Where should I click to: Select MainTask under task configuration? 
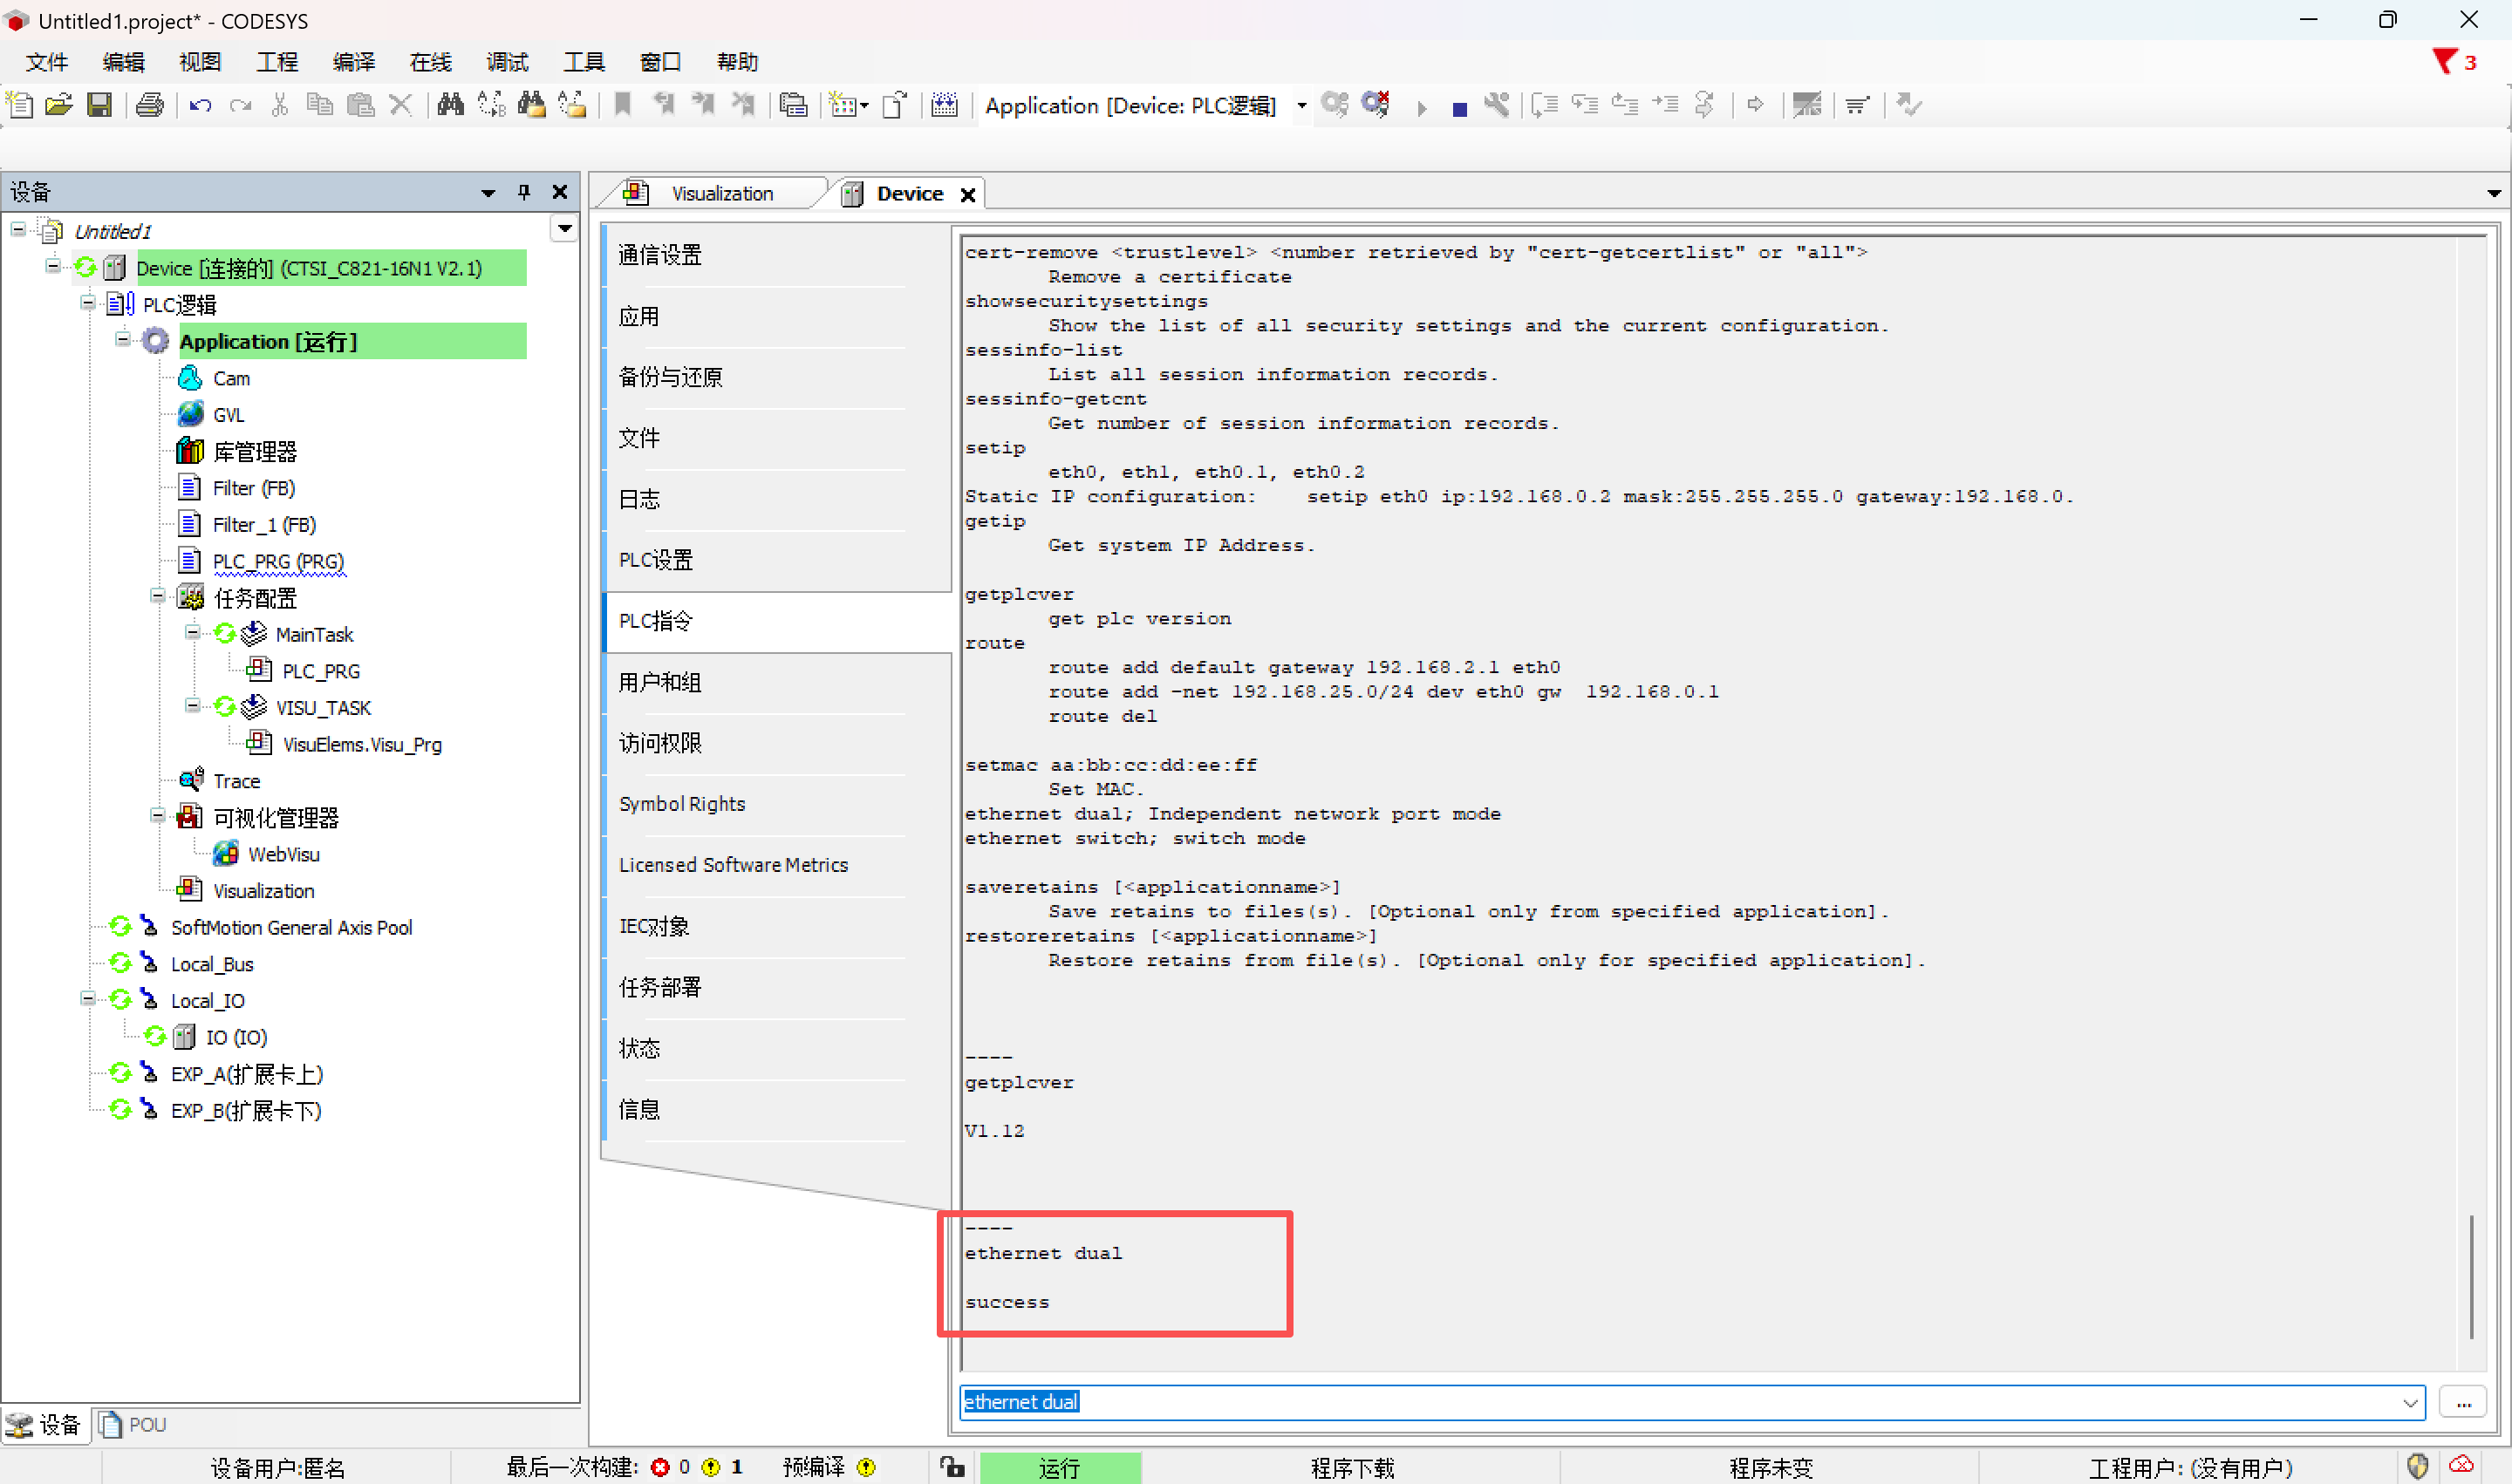(314, 635)
